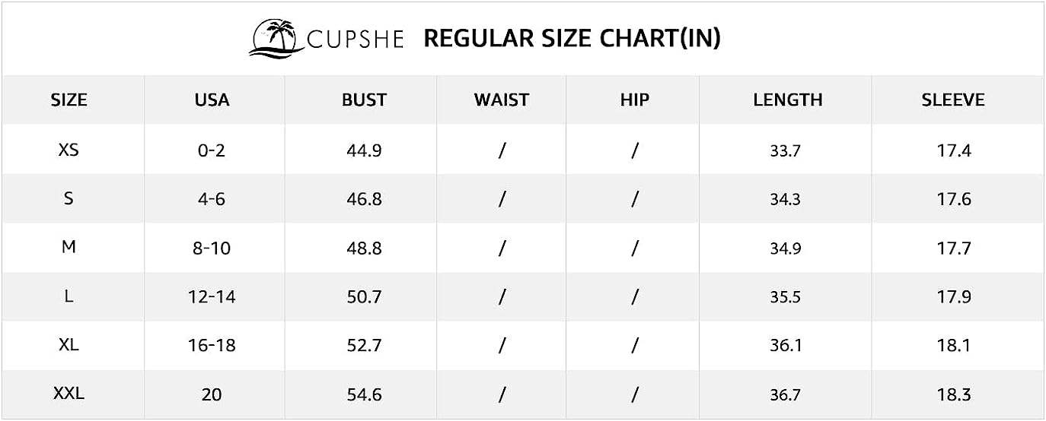Select the 18.3 sleeve value for XXL

coord(954,395)
